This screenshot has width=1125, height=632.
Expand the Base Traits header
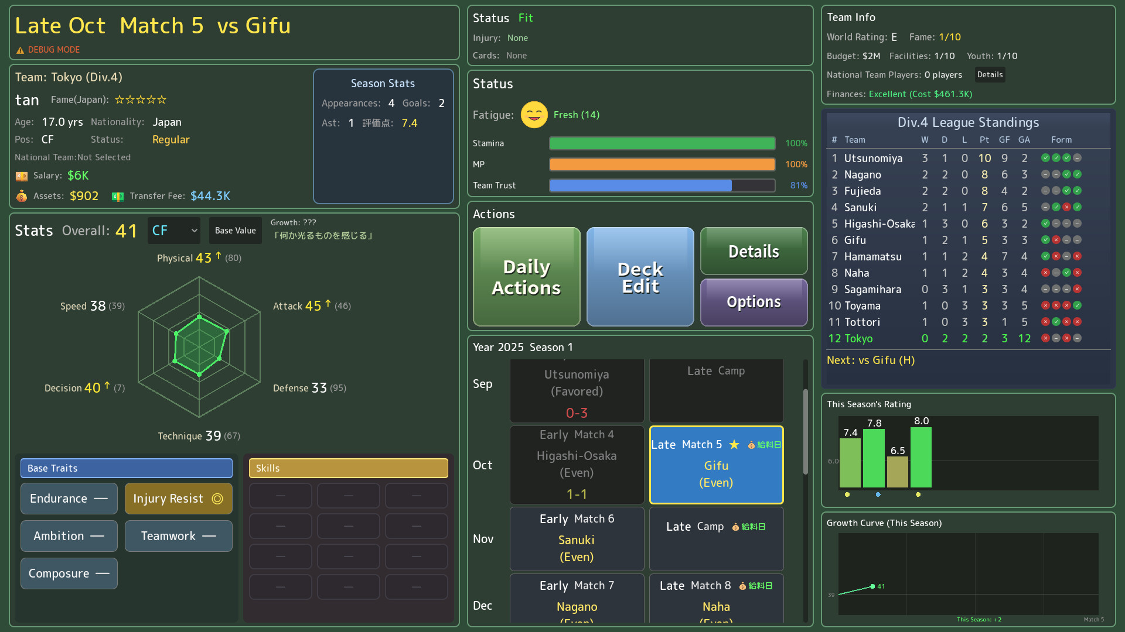pyautogui.click(x=127, y=468)
